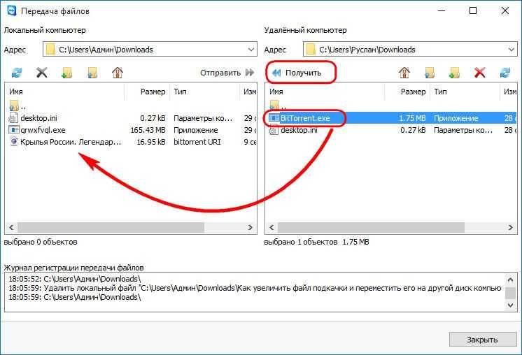
Task: Click the log line starting with 18:05:52
Action: (x=75, y=279)
